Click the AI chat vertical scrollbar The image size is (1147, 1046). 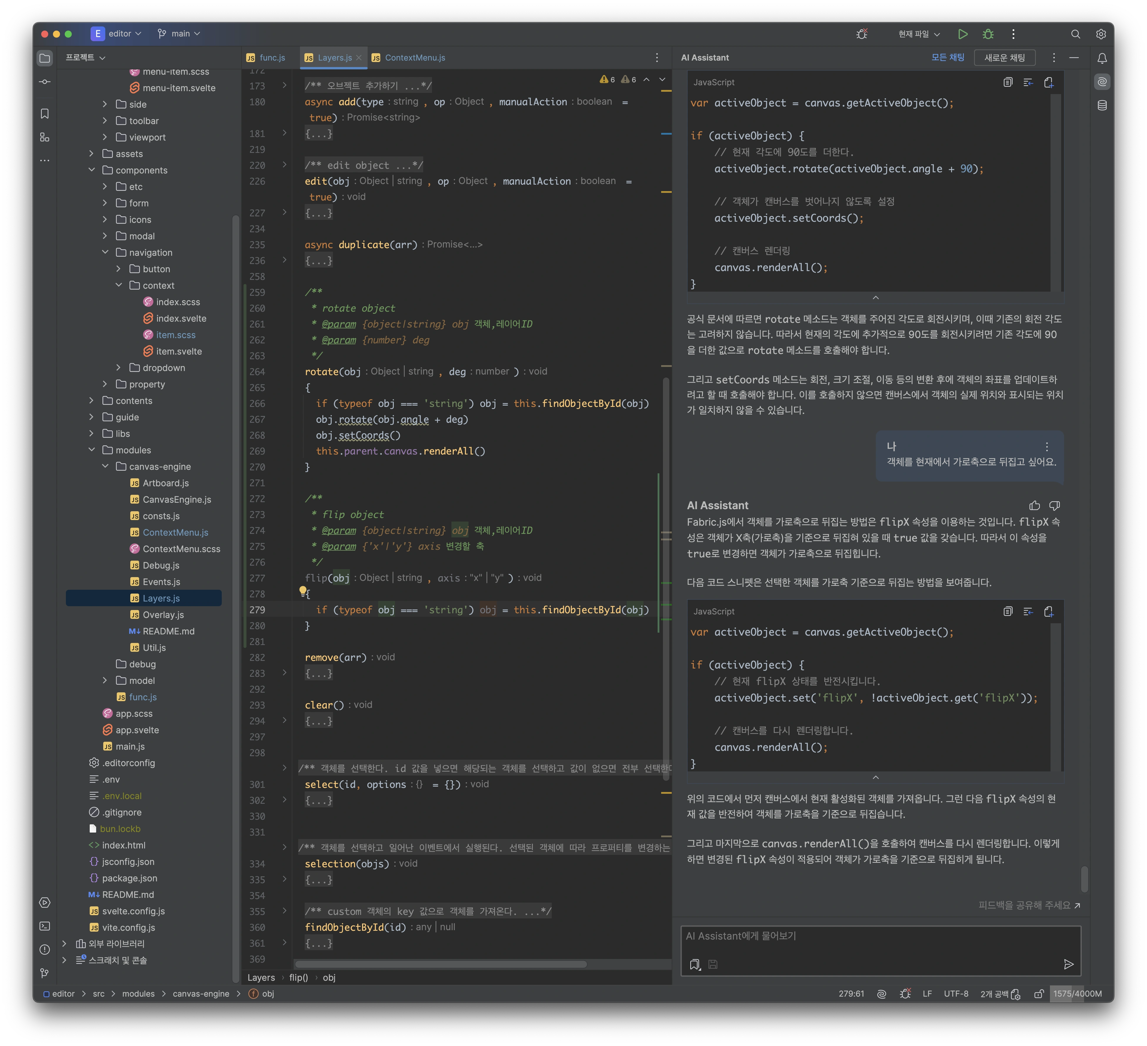pyautogui.click(x=1084, y=879)
